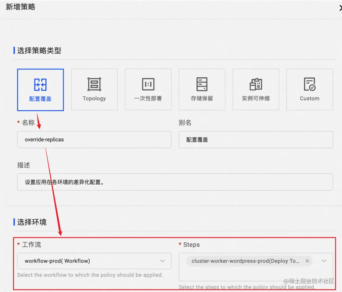Remove the cluster-worker-wordpress-prod step tag
Image resolution: width=342 pixels, height=292 pixels.
pyautogui.click(x=307, y=261)
